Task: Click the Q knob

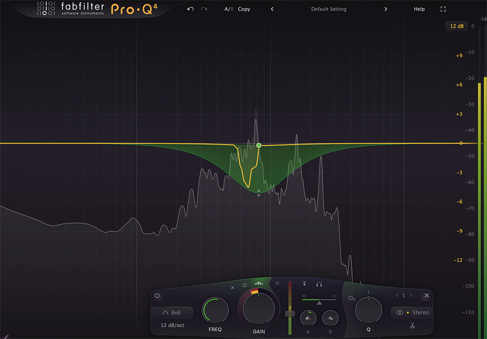Action: [x=368, y=311]
